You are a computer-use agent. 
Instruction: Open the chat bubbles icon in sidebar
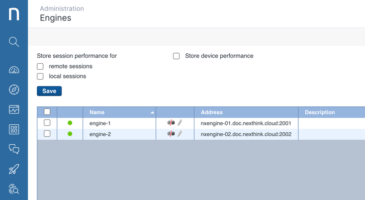click(14, 149)
